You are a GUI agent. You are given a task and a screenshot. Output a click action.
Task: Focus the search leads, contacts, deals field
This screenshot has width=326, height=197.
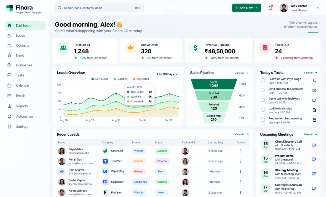[99, 8]
